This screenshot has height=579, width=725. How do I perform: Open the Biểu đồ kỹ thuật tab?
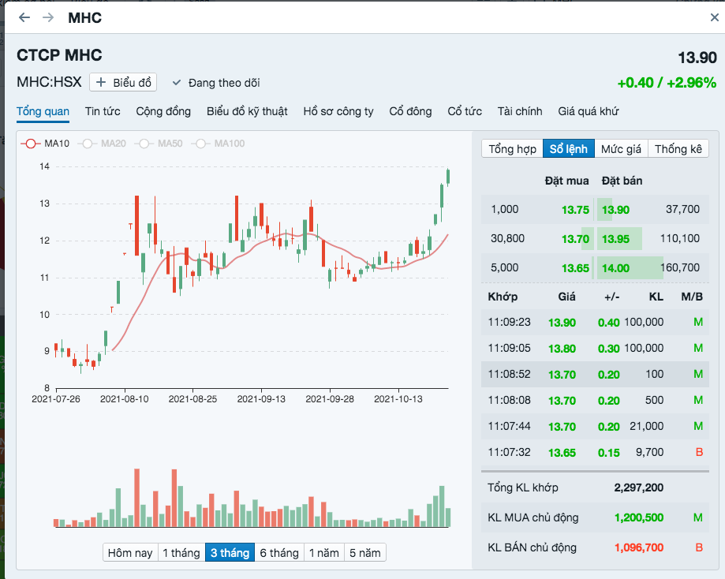click(x=247, y=111)
